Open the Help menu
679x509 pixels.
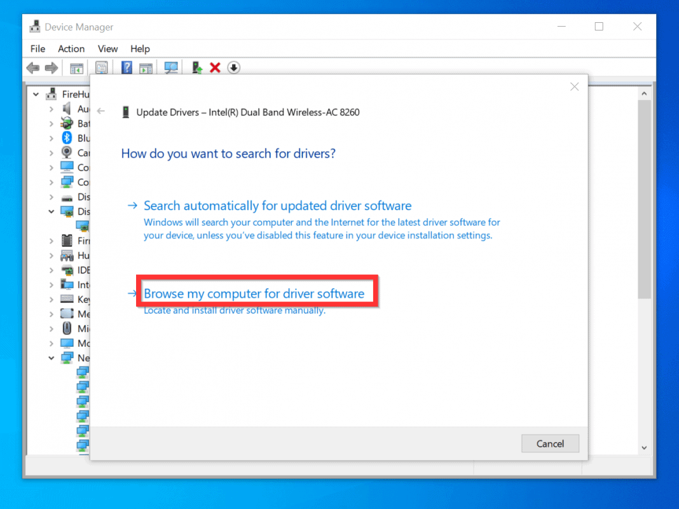(140, 48)
